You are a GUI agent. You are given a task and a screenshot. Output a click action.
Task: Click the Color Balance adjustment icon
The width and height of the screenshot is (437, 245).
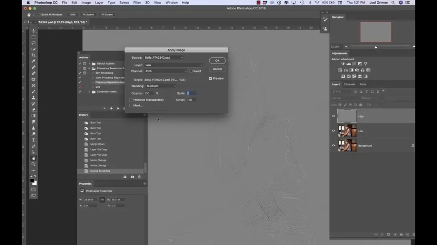[346, 70]
